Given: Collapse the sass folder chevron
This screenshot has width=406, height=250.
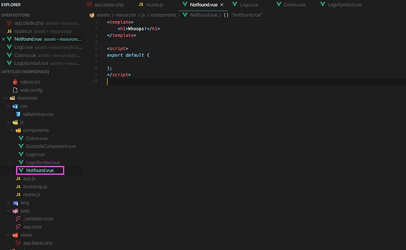Looking at the screenshot, I should tap(8, 211).
